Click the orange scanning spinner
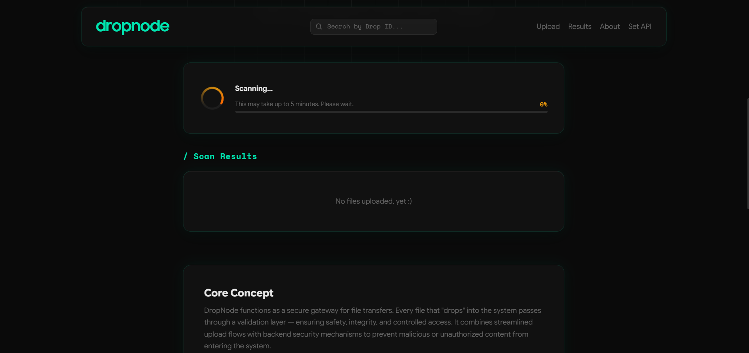 point(212,98)
